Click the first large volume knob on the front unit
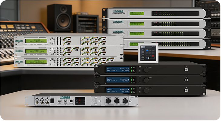The height and width of the screenshot is (121, 221). tap(108, 101)
